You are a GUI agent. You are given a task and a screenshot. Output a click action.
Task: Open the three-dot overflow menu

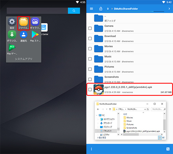coord(91,149)
